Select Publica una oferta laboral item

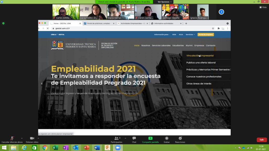[201, 63]
